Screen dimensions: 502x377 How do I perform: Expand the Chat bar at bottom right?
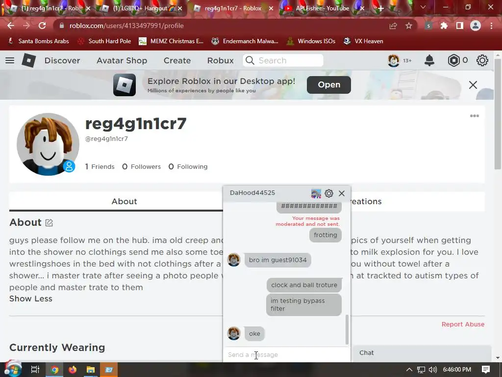(421, 353)
